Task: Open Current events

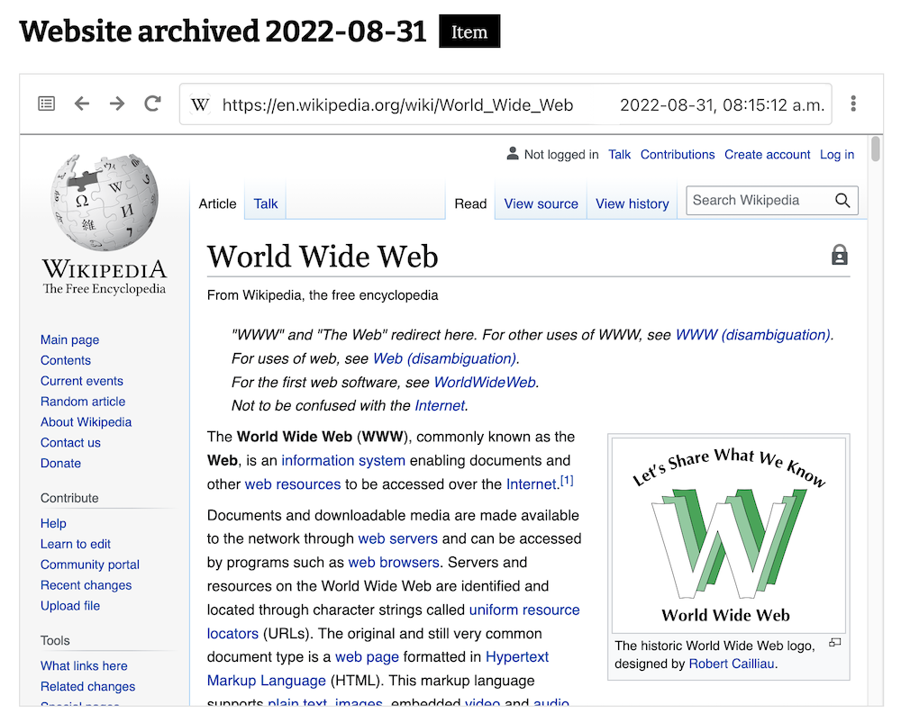Action: point(82,382)
